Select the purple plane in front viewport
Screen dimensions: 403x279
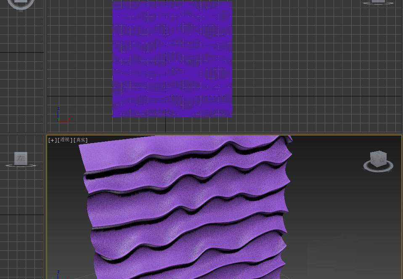(x=172, y=59)
